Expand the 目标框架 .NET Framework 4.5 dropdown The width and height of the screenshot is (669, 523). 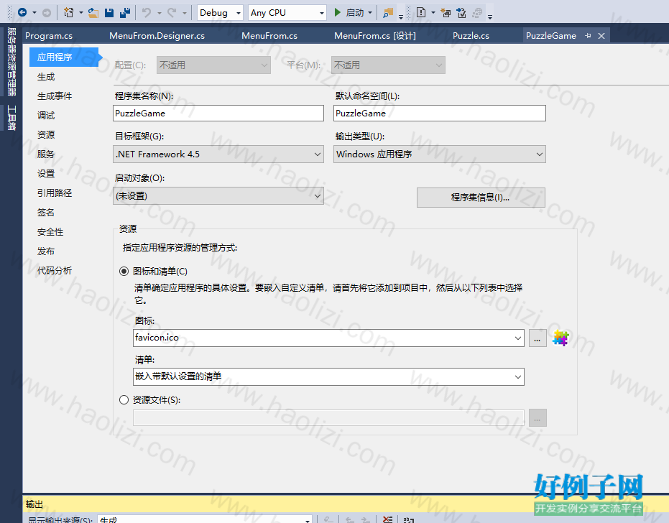218,154
